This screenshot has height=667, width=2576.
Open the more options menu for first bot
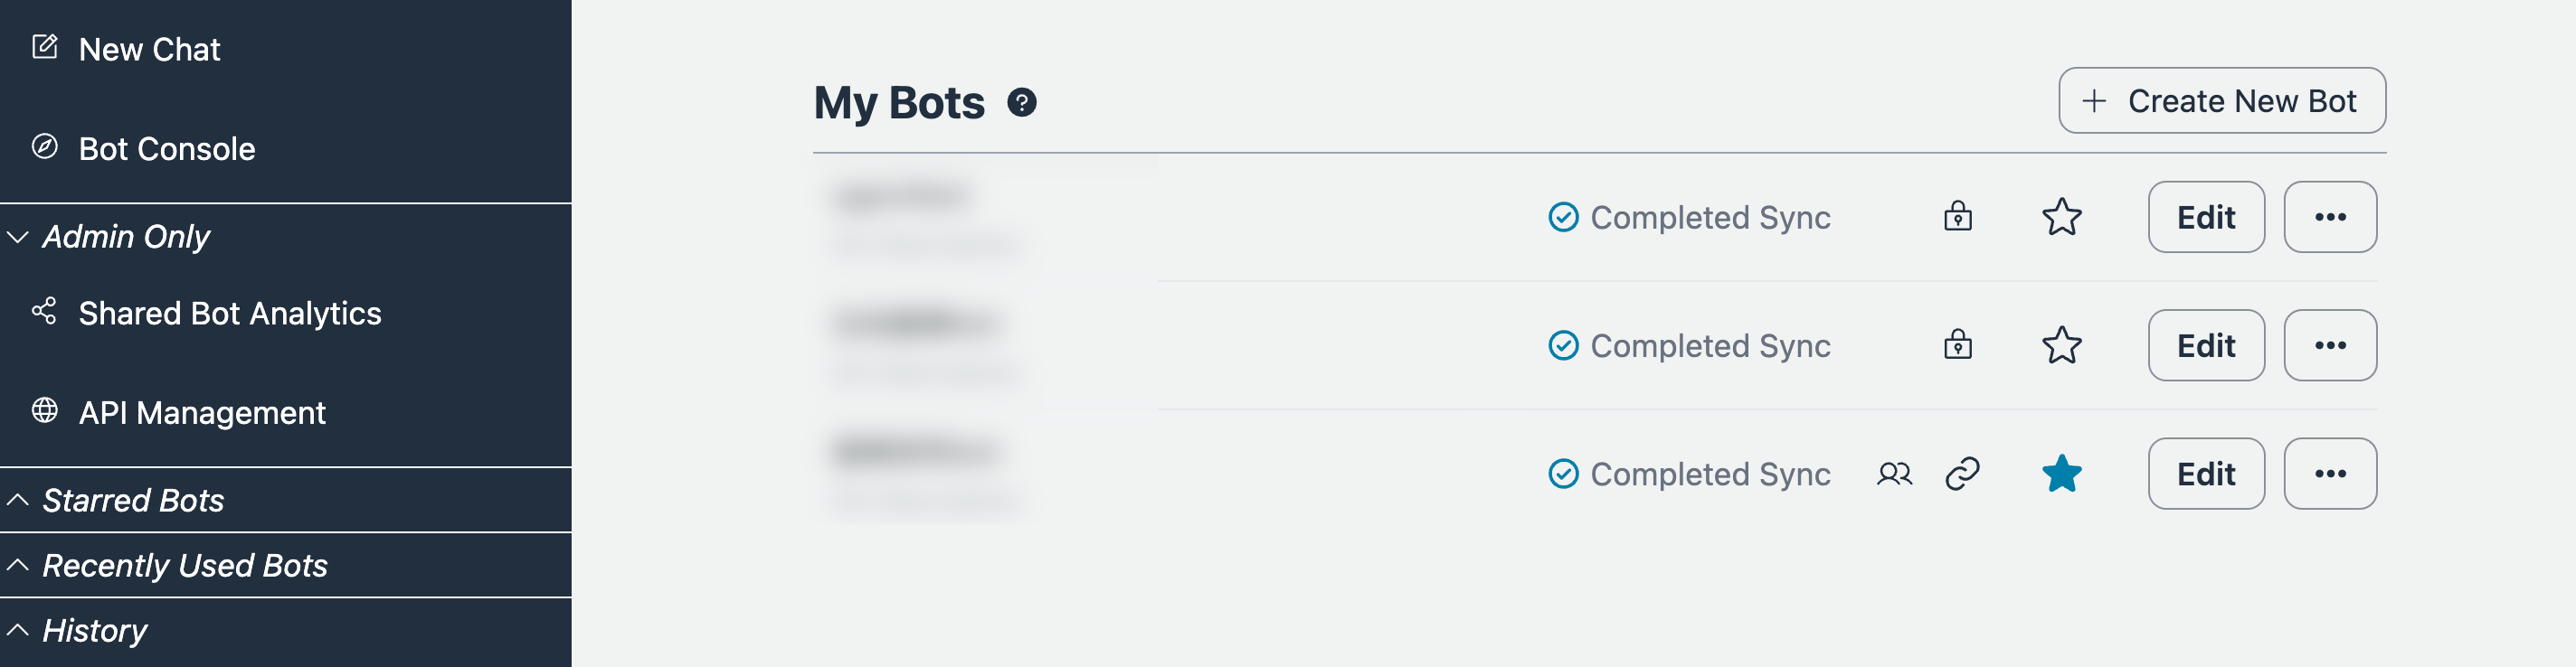[2329, 217]
